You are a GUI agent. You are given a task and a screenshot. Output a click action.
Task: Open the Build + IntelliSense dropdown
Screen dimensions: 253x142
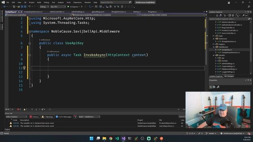tap(89, 117)
